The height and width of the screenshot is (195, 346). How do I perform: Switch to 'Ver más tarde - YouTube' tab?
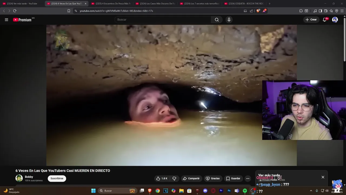click(x=22, y=4)
